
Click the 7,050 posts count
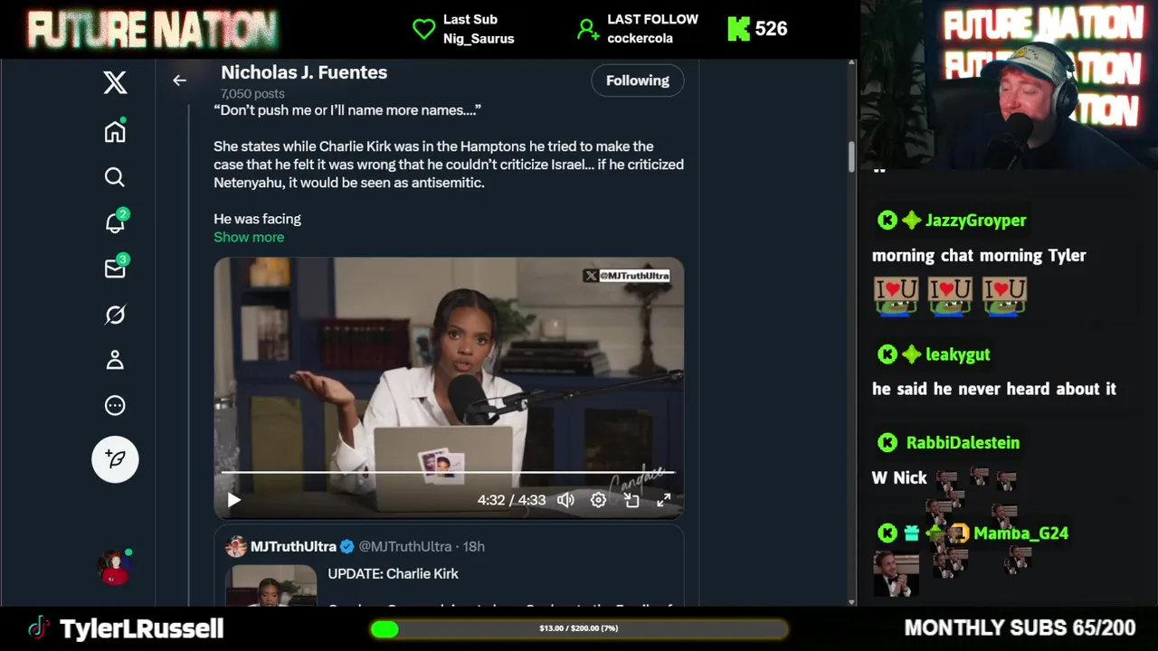click(252, 93)
